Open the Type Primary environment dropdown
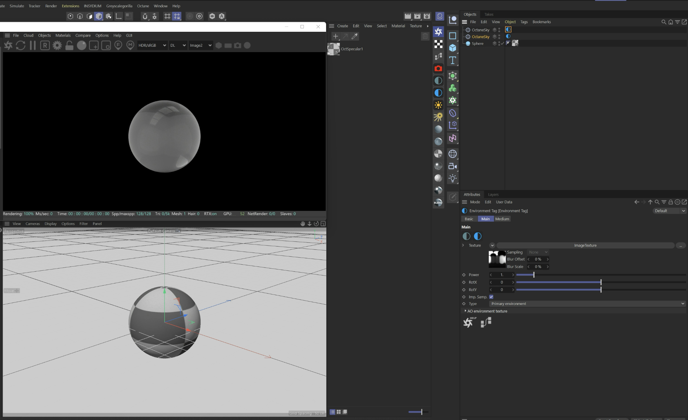688x420 pixels. coord(587,304)
